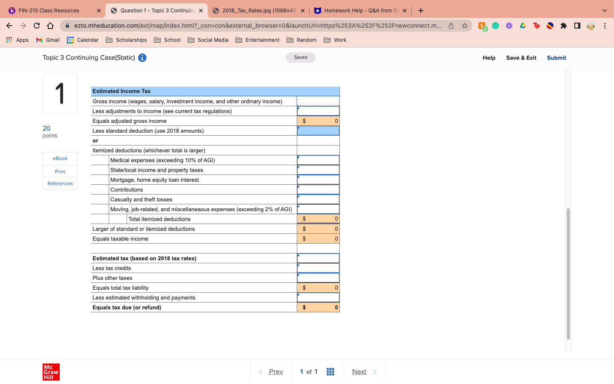Open the Chrome three-dot menu
614x384 pixels.
[605, 26]
